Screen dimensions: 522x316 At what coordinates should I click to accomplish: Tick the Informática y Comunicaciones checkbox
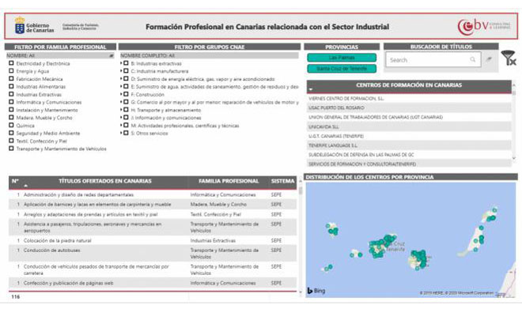click(x=11, y=101)
